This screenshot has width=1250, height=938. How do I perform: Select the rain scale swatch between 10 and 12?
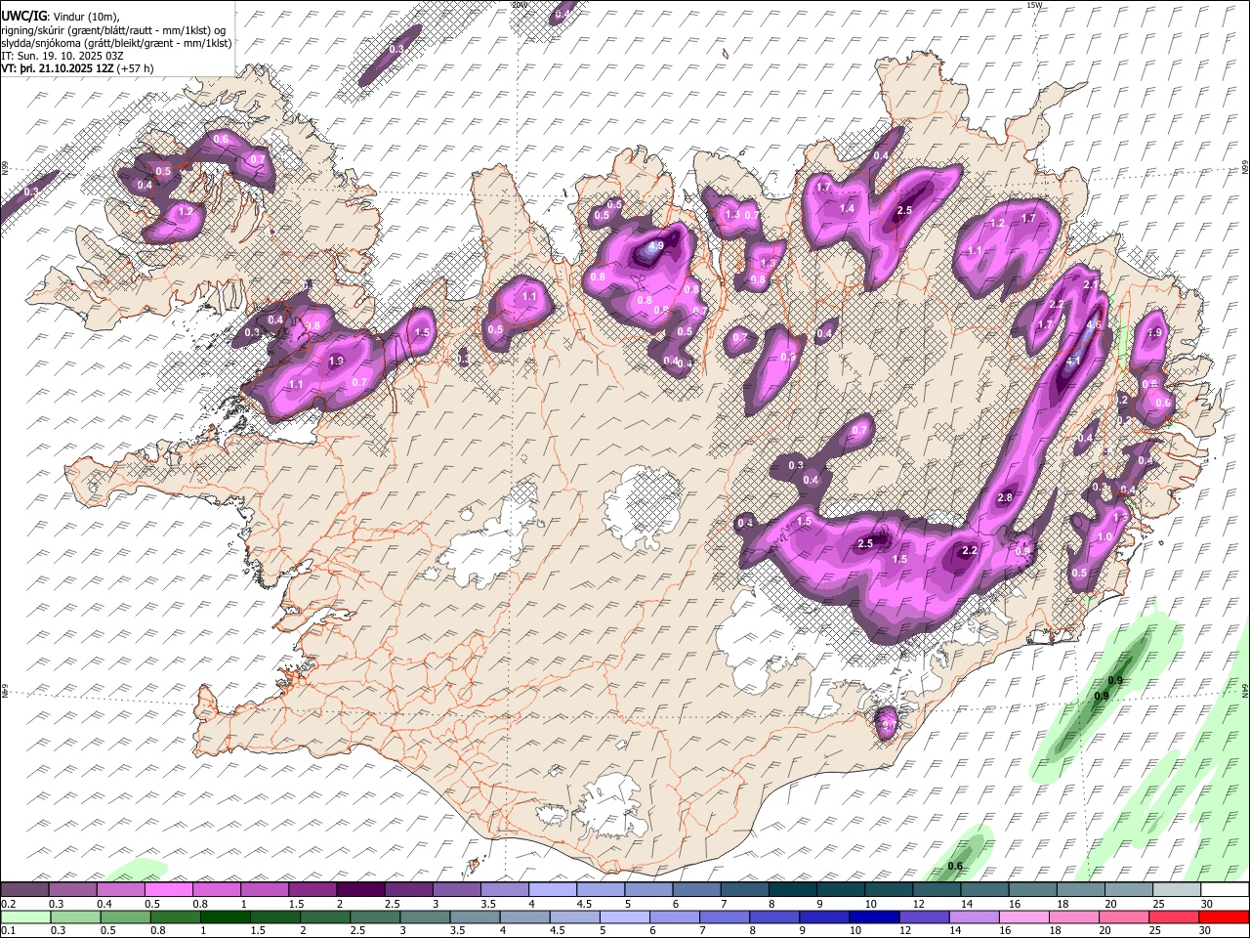[875, 917]
